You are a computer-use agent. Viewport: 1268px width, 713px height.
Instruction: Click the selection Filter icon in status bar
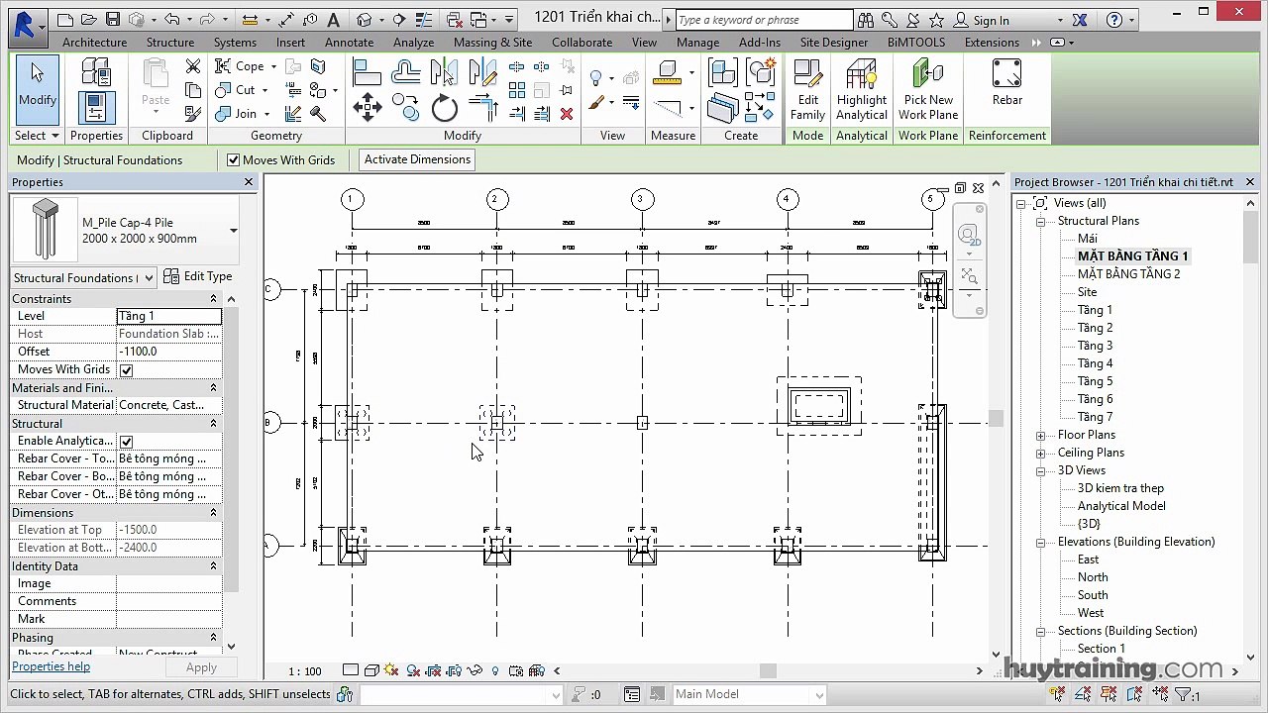click(1182, 693)
